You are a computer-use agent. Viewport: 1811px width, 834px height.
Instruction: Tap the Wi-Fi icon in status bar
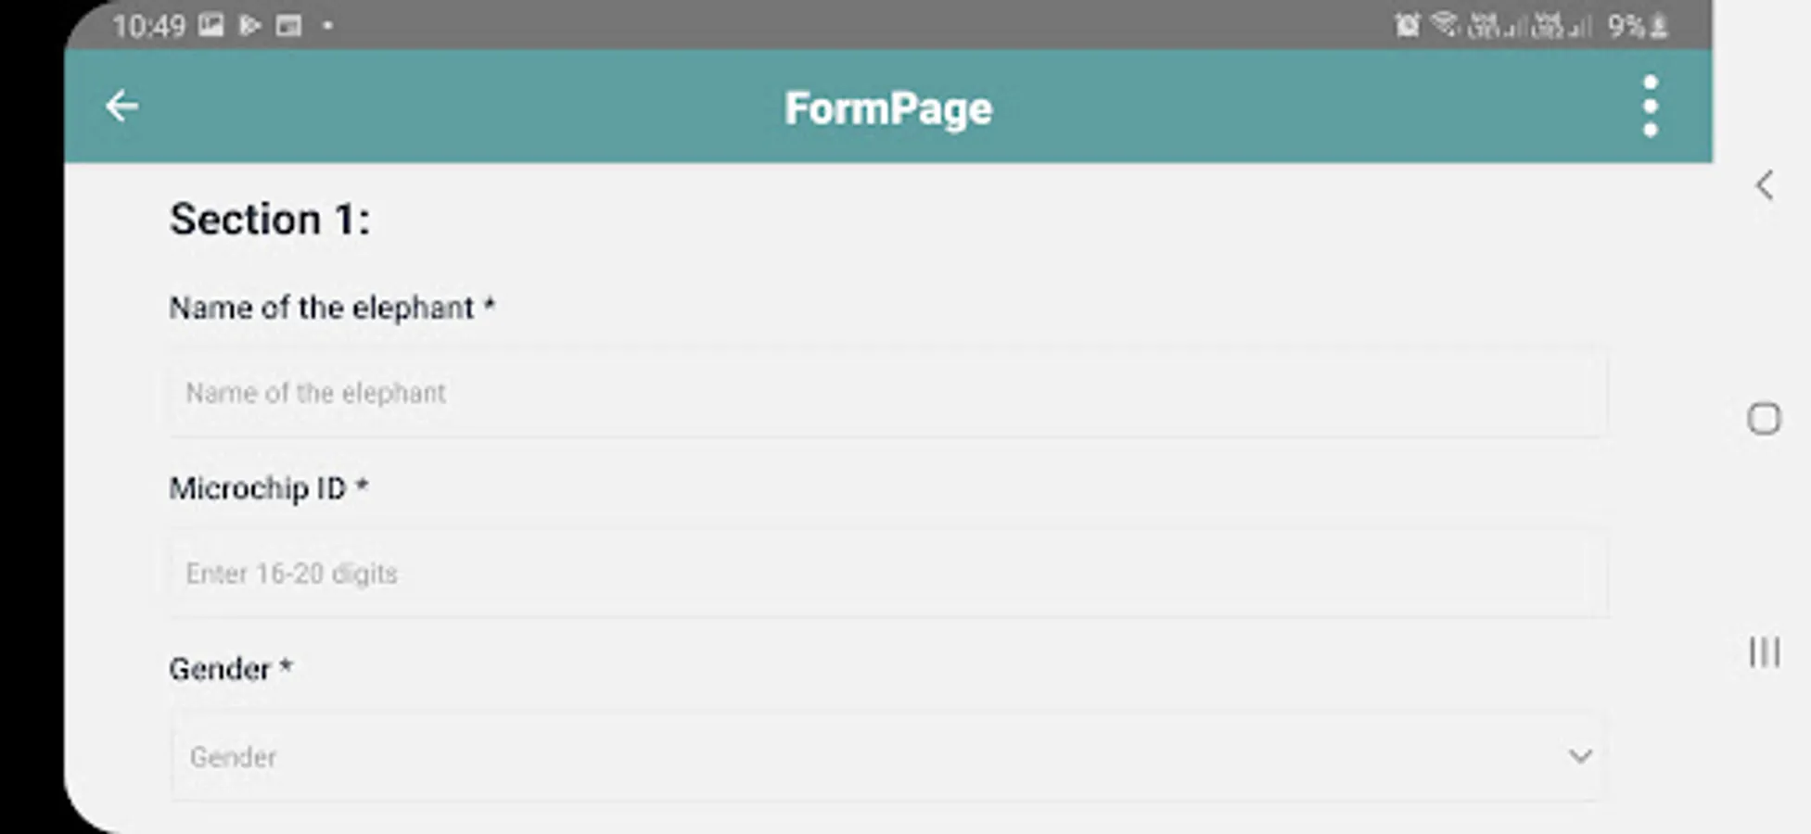tap(1445, 25)
